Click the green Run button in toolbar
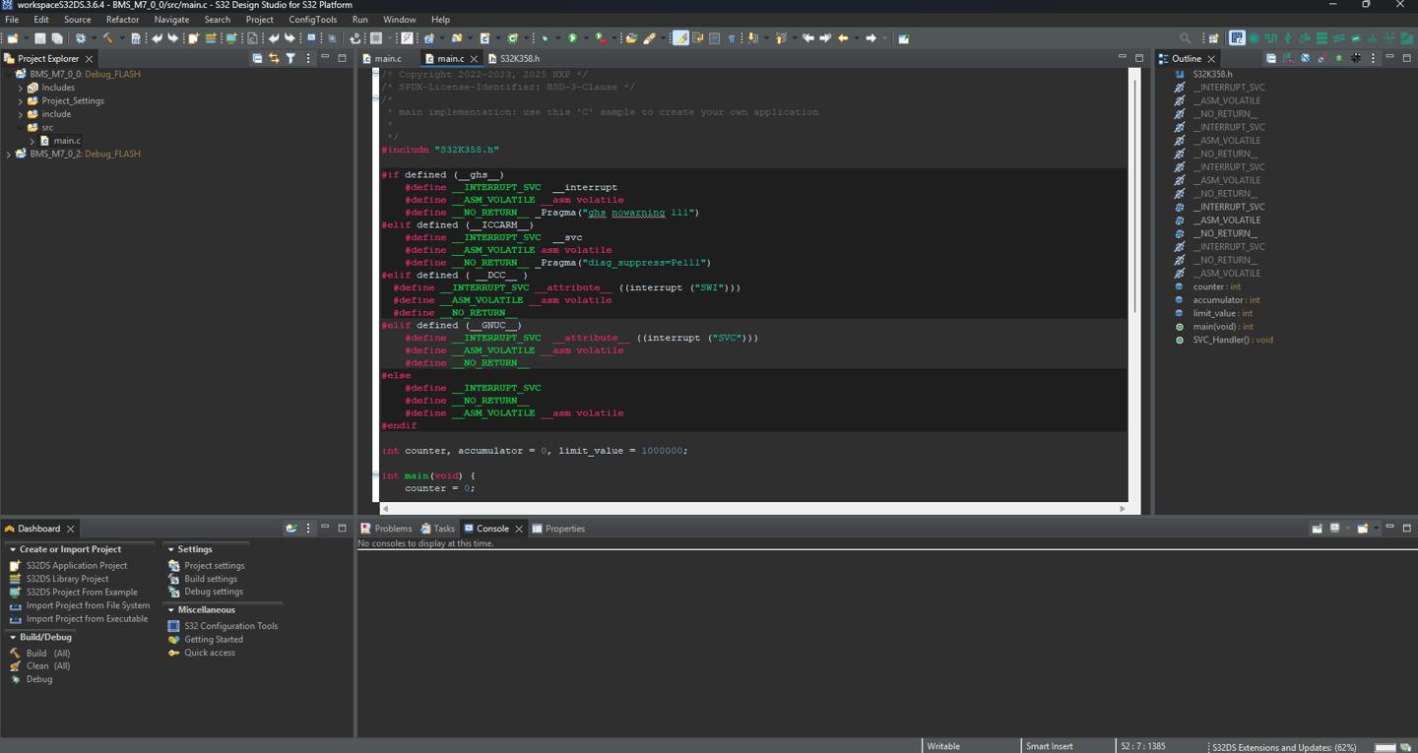This screenshot has width=1418, height=753. point(572,38)
